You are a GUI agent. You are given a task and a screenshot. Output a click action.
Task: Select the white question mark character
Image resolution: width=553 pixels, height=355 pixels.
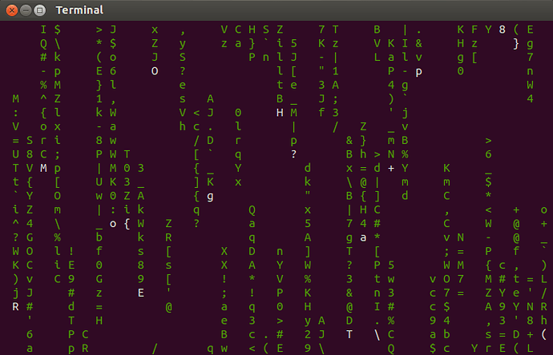coord(294,154)
